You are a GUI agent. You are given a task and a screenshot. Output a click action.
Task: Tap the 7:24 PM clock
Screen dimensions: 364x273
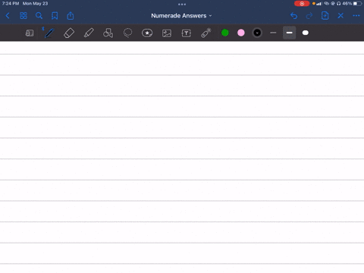pyautogui.click(x=11, y=4)
